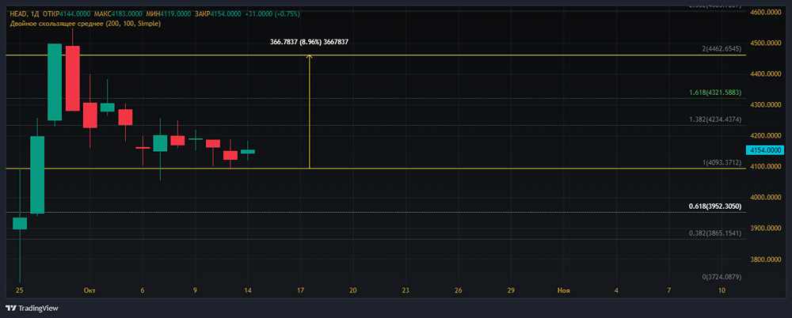Click the 25 date label on time axis

tap(20, 290)
